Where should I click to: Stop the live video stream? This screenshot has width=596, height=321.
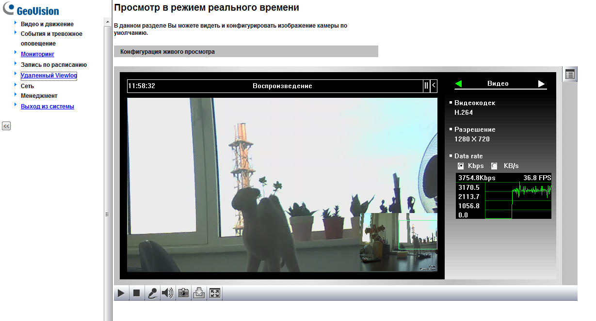point(137,293)
